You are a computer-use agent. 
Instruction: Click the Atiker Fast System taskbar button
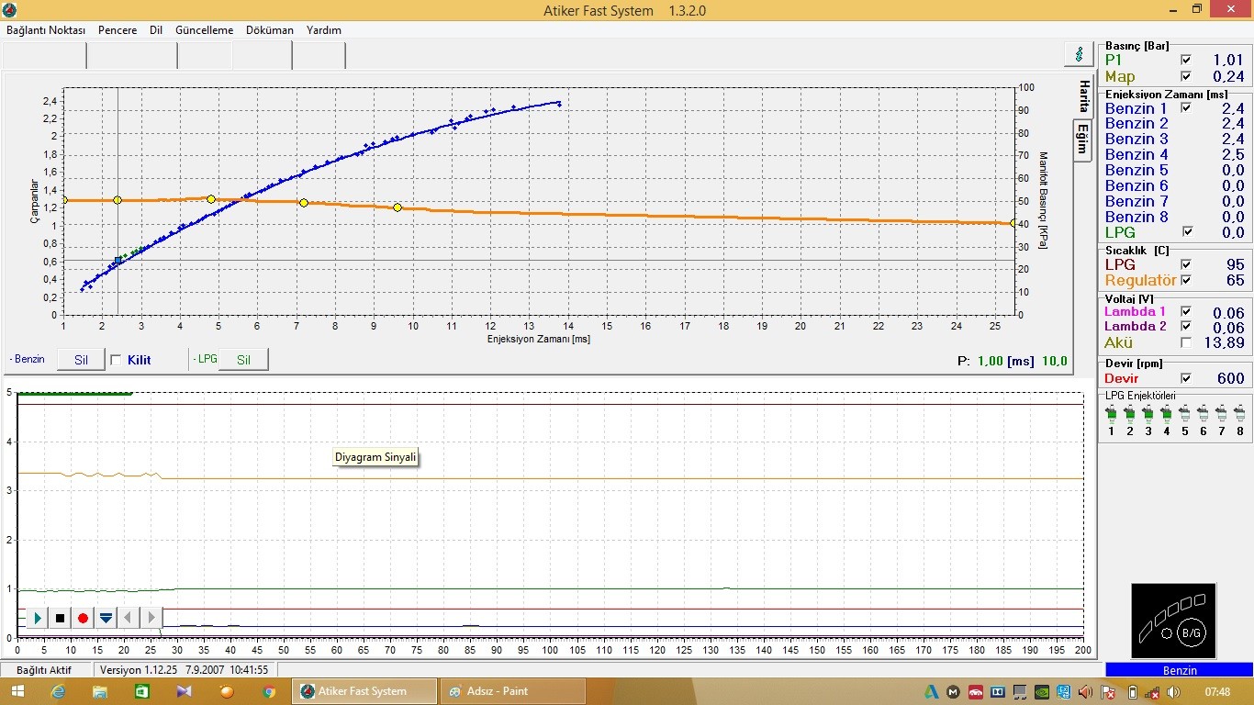(x=364, y=691)
